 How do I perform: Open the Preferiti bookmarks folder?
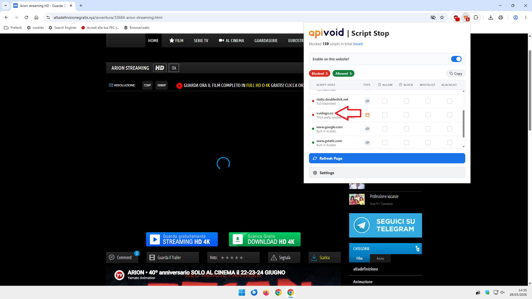coord(13,28)
